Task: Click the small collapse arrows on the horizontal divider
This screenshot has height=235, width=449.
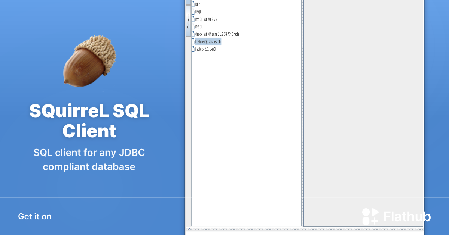Action: pos(189,228)
